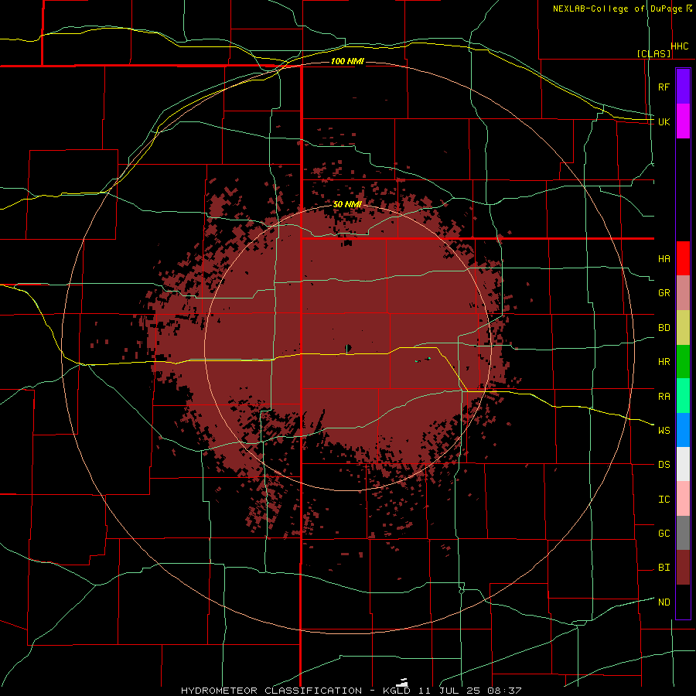Click the 'GR' legend label

(664, 293)
